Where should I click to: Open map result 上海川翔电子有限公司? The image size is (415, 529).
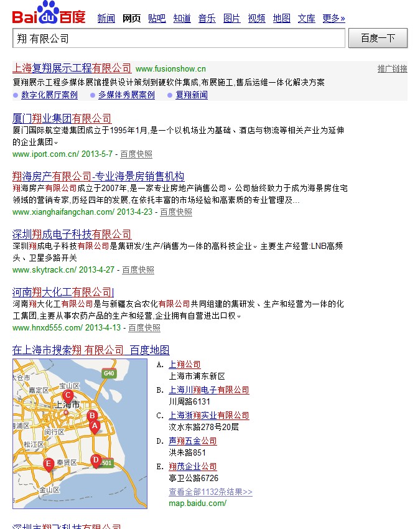[x=209, y=390]
